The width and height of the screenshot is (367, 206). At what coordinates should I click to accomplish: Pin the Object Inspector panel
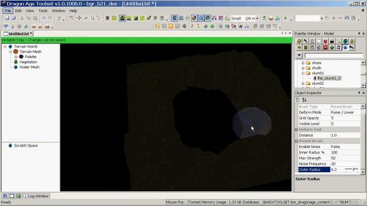(x=359, y=93)
